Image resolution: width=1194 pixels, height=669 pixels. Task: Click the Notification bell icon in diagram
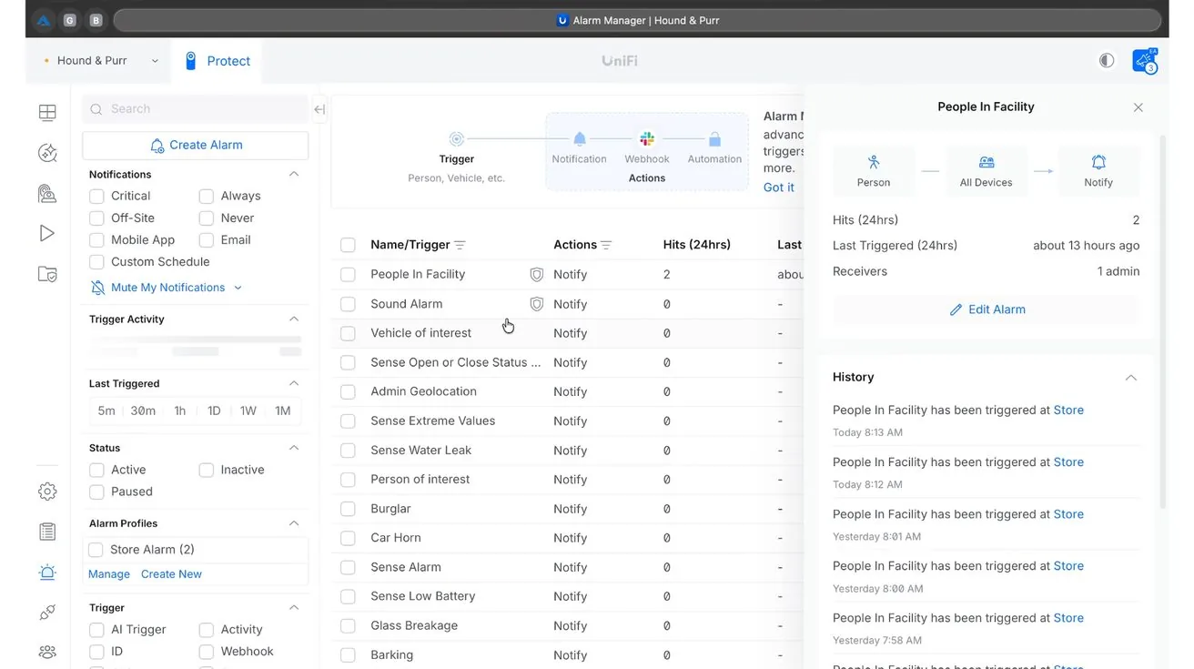579,139
